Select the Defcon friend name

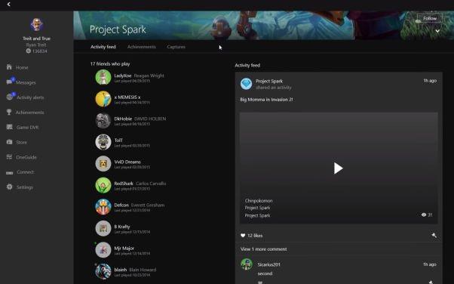[x=121, y=205]
